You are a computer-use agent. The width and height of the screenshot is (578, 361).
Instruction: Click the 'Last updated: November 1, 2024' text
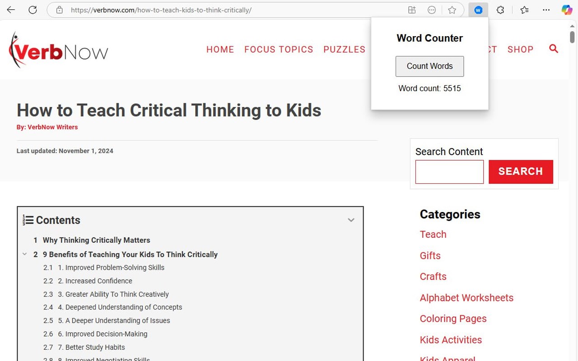click(x=65, y=151)
